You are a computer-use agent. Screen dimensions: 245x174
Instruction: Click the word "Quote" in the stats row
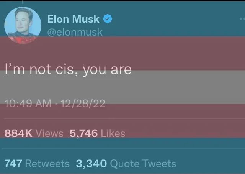click(125, 164)
